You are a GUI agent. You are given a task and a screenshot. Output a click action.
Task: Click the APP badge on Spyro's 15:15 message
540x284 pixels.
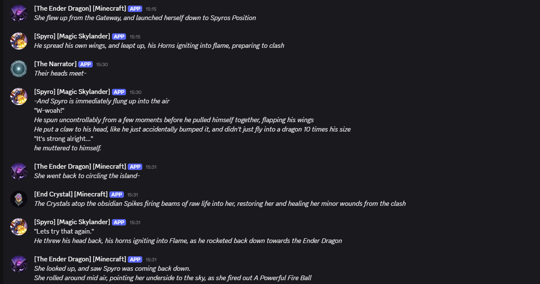119,37
